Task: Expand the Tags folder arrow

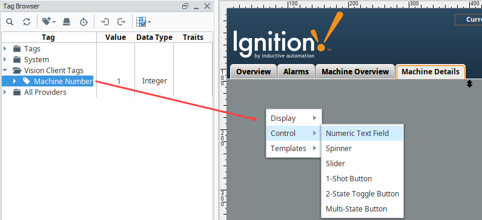Action: coord(5,48)
